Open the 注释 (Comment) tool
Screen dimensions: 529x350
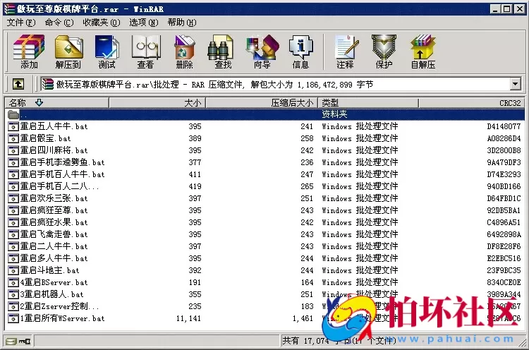(346, 52)
